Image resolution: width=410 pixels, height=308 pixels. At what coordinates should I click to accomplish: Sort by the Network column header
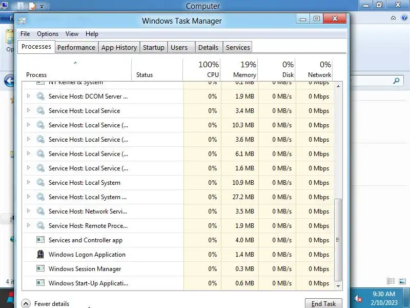click(314, 69)
